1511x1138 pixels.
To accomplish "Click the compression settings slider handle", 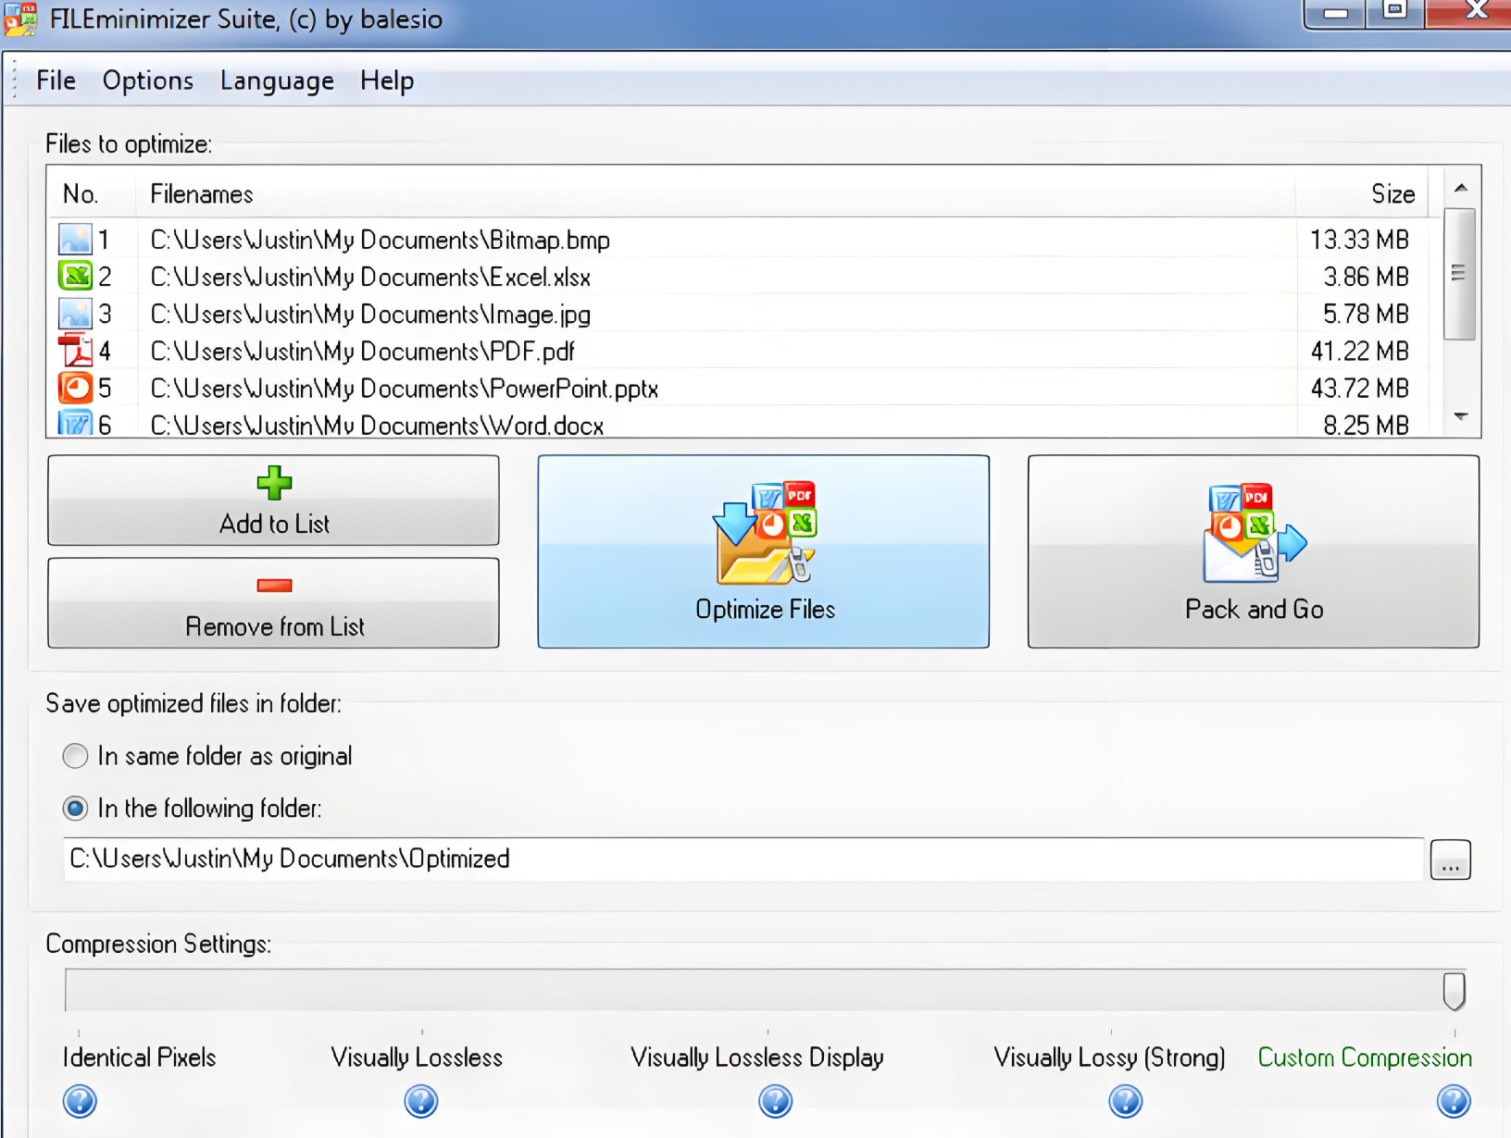I will point(1454,991).
